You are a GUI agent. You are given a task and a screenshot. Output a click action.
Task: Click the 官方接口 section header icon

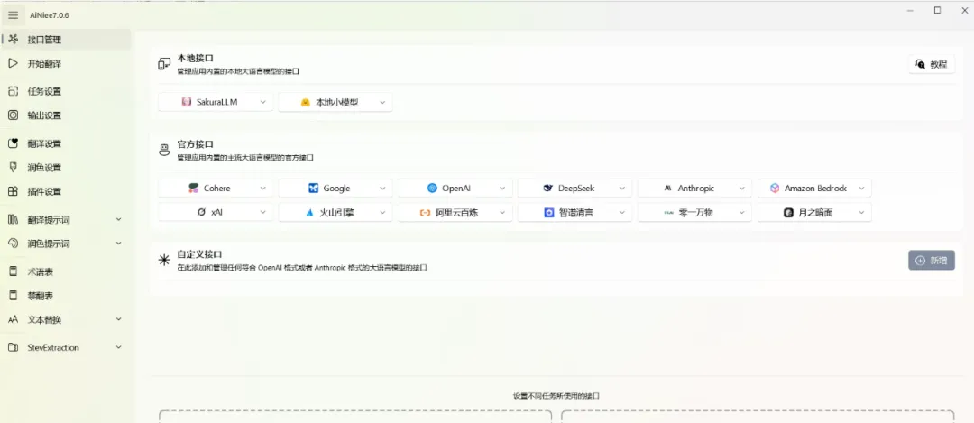[x=164, y=150]
